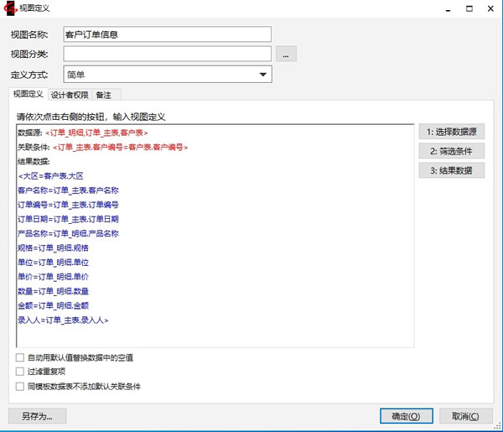The image size is (503, 432).
Task: Click the 另存为... button
Action: coord(37,416)
